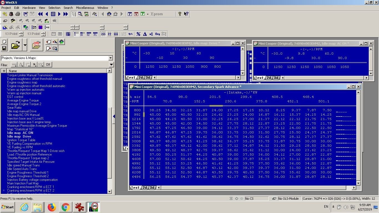Screen dimensions: 379x213
Task: Click the delta difference display icon
Action: [x=145, y=34]
